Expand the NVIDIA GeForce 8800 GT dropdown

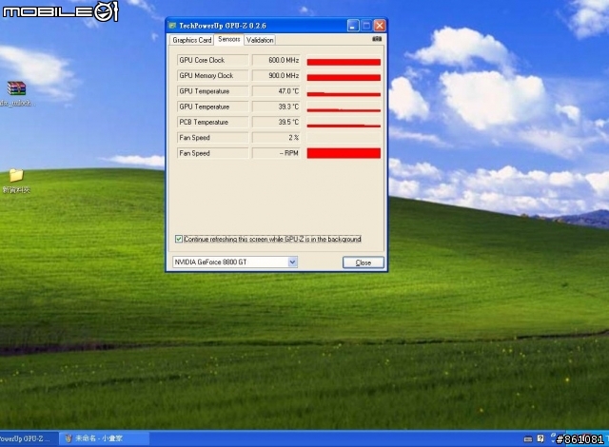click(292, 262)
